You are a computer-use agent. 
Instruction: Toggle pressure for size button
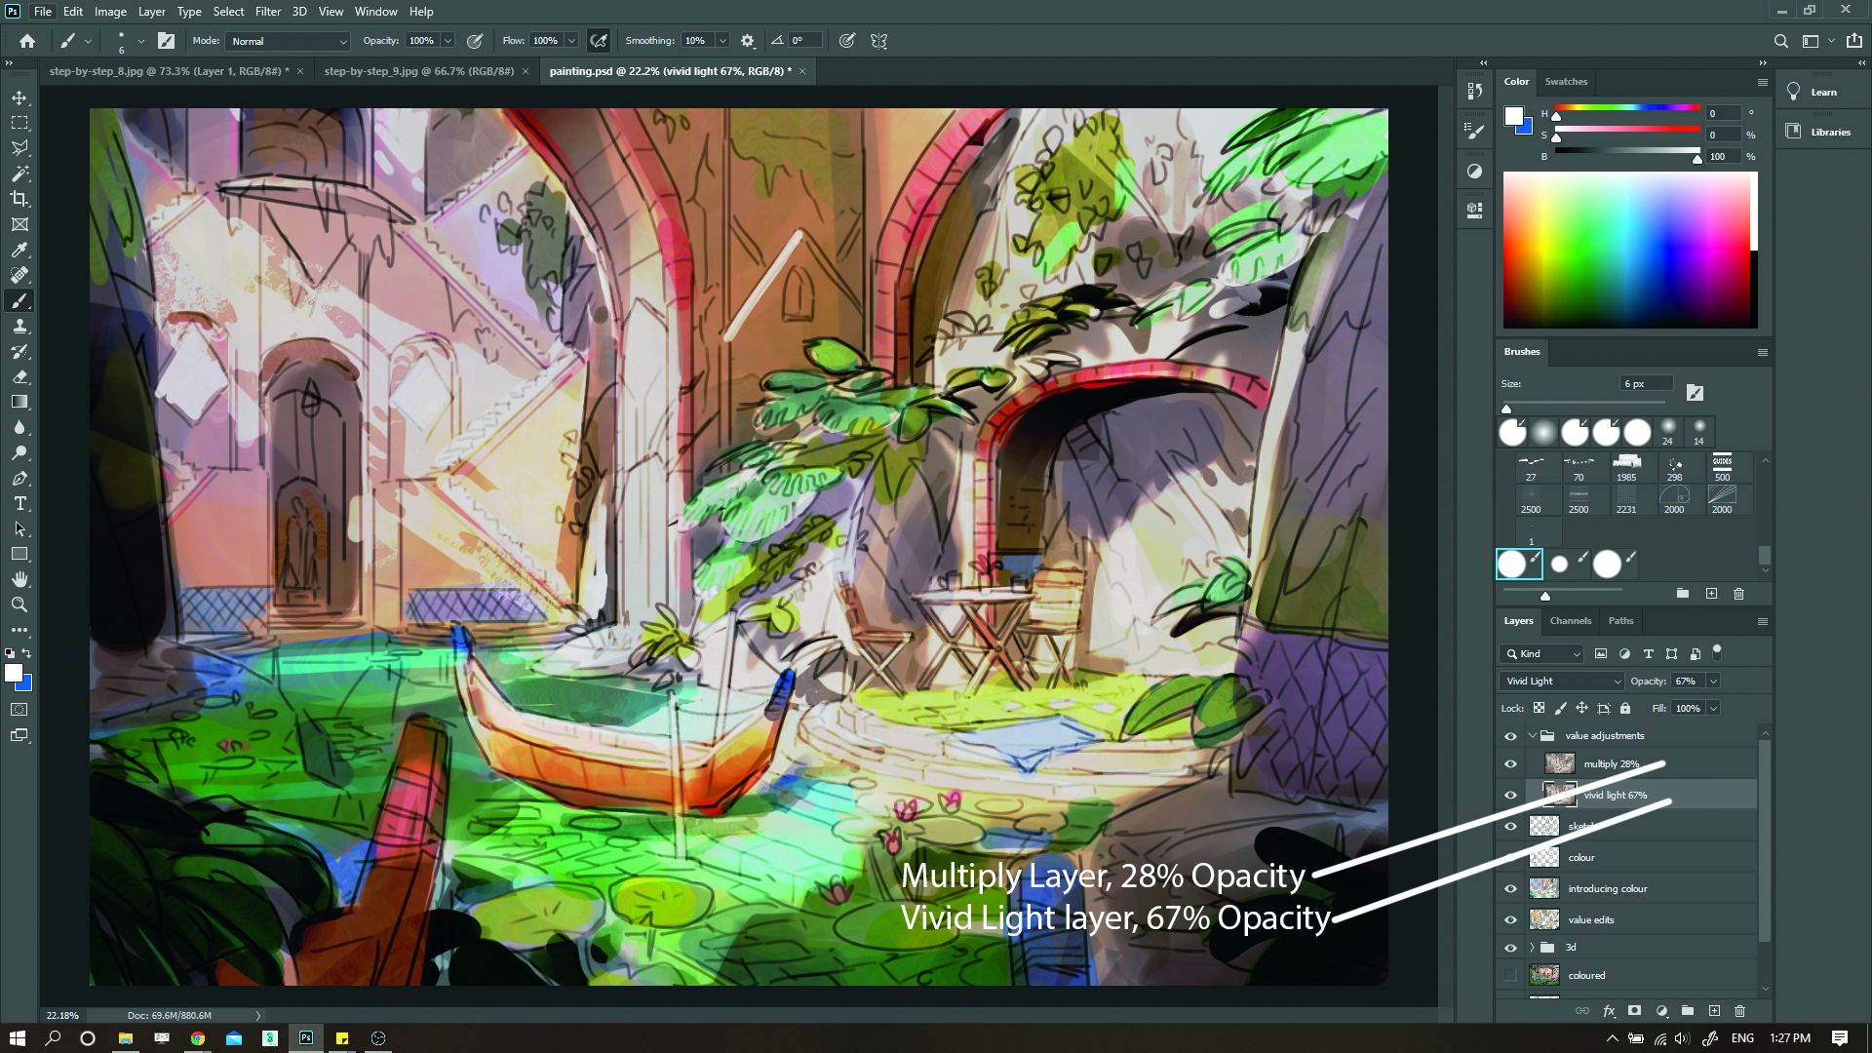click(x=847, y=41)
